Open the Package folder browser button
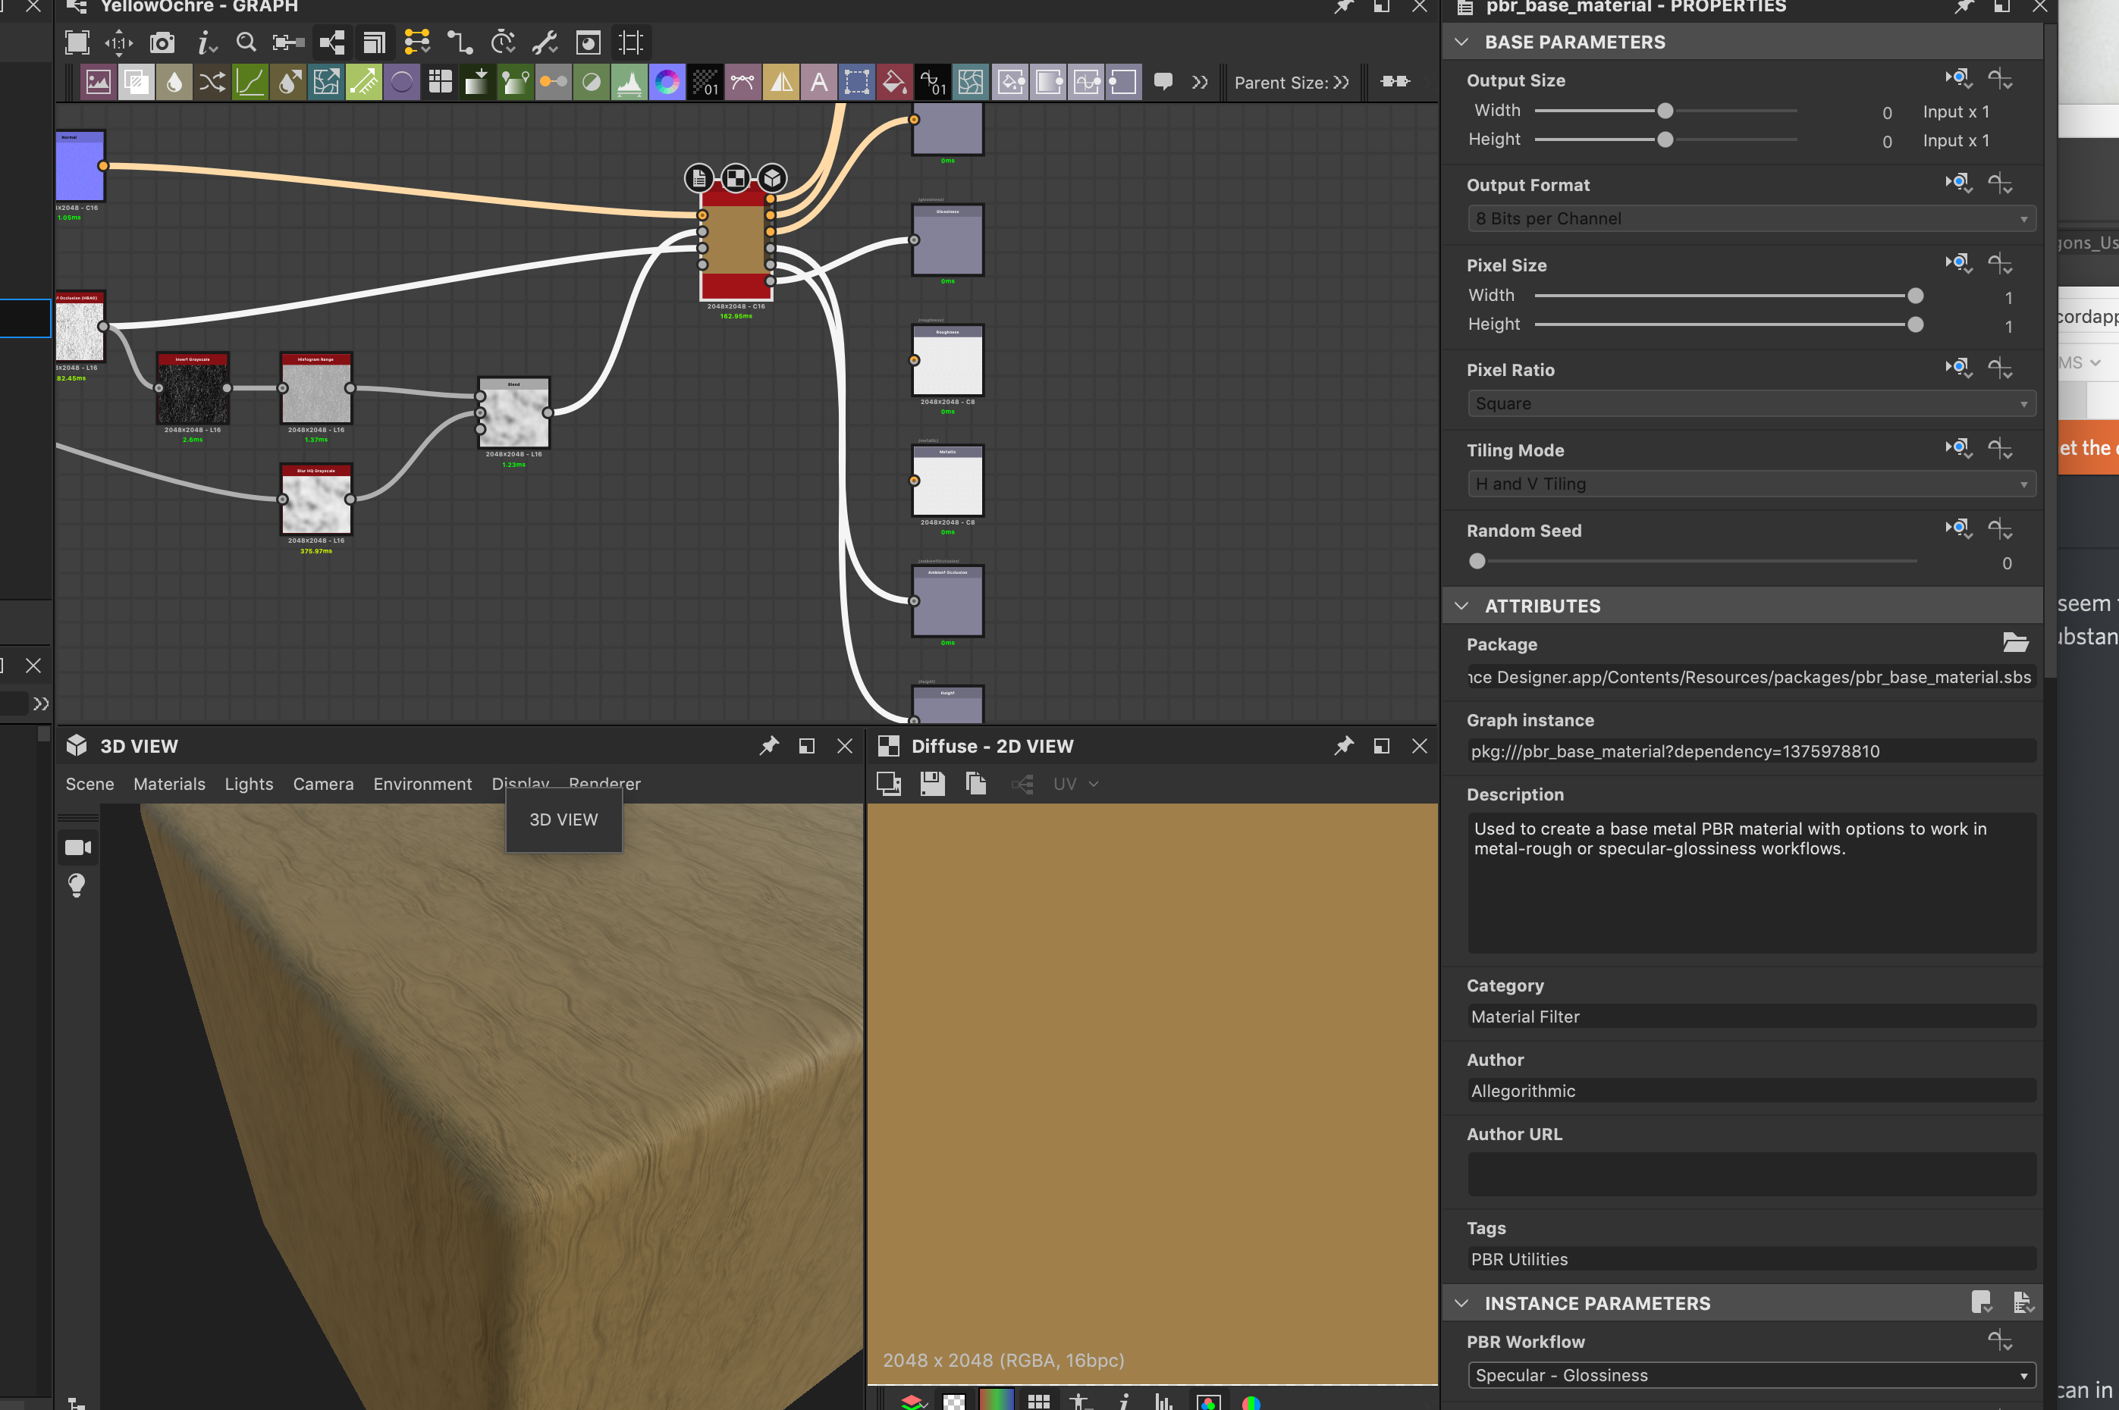 [2016, 643]
